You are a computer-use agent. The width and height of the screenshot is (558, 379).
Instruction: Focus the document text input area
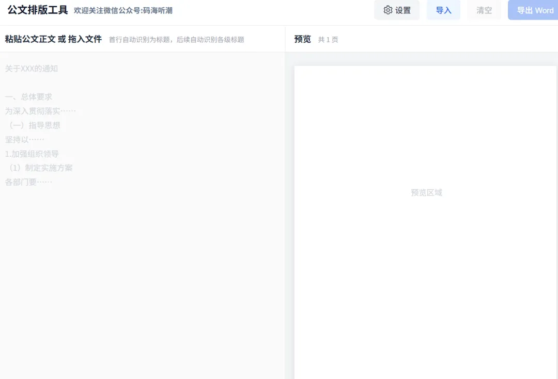(143, 215)
